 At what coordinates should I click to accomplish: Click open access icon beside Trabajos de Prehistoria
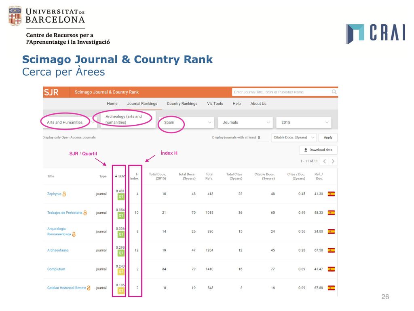click(85, 213)
